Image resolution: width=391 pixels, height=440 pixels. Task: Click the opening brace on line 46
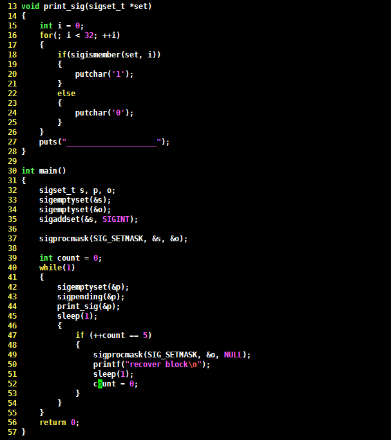[x=60, y=326]
